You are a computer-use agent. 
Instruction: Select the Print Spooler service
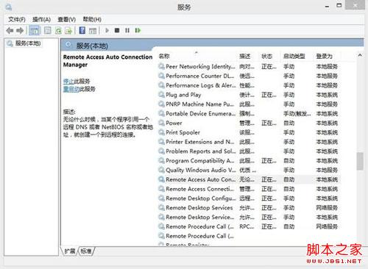[x=248, y=132]
